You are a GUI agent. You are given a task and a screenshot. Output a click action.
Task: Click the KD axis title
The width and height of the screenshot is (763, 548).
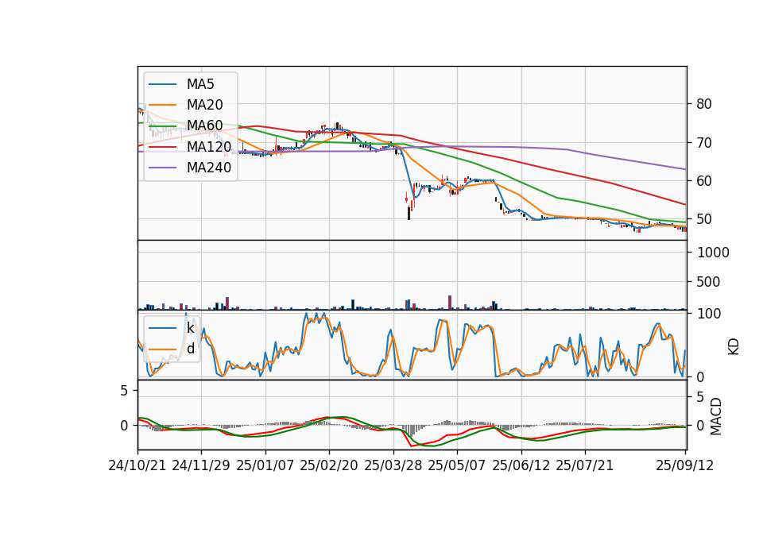(734, 347)
